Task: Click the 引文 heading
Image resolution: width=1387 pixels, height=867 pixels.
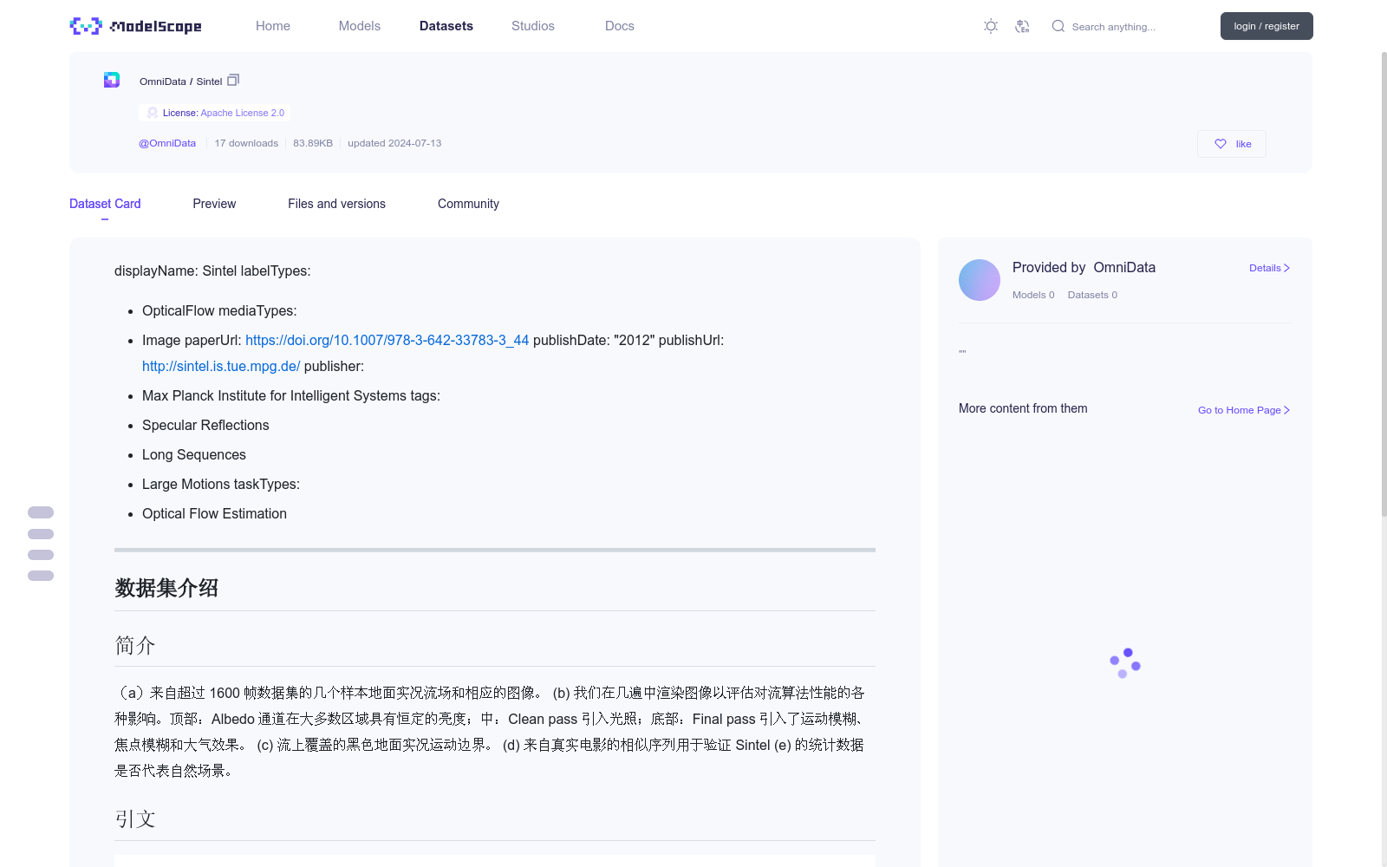Action: click(x=135, y=819)
